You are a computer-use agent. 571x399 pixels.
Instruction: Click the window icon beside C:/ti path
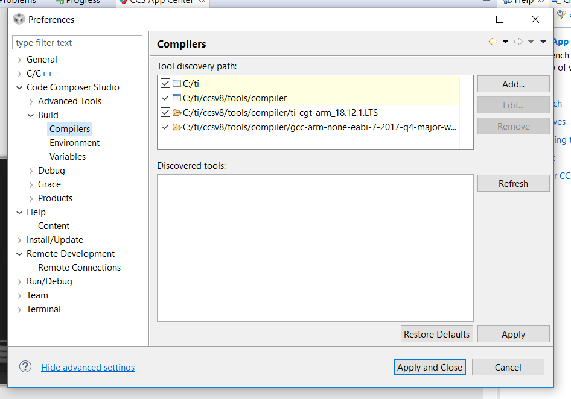(177, 83)
